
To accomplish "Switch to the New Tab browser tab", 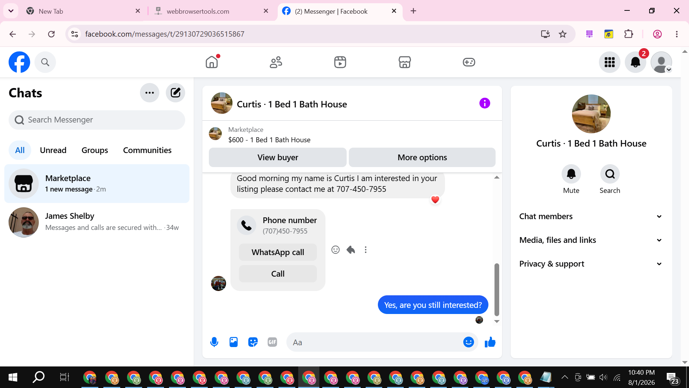I will pyautogui.click(x=83, y=11).
